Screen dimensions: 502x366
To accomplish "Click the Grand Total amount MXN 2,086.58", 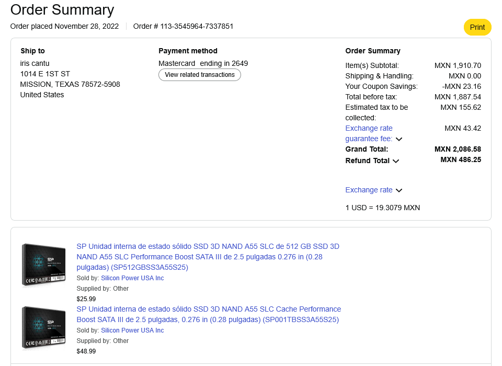I will [458, 149].
